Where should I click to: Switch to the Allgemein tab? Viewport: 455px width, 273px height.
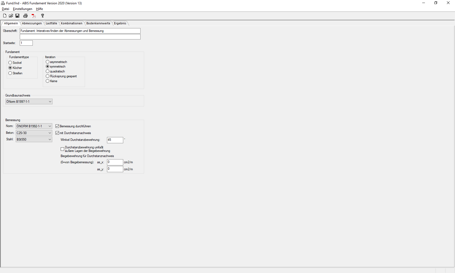[x=11, y=23]
